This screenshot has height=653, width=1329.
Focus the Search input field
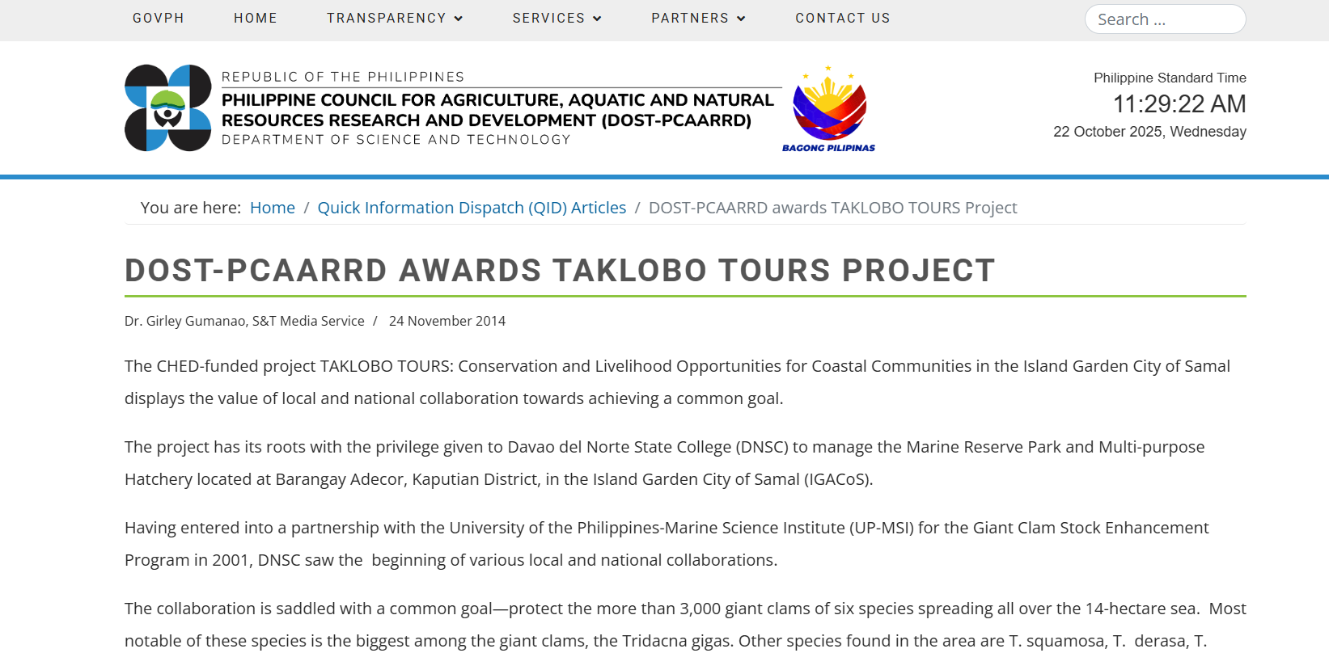1165,19
